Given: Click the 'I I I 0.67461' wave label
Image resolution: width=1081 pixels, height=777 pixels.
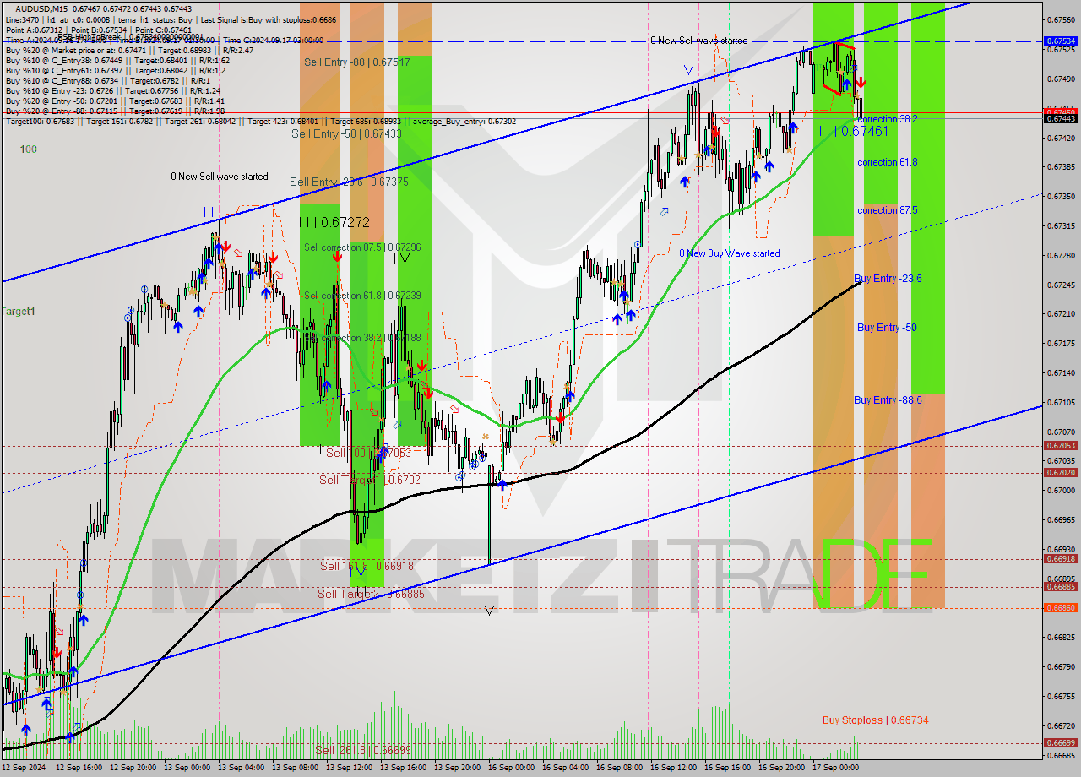Looking at the screenshot, I should (x=853, y=132).
